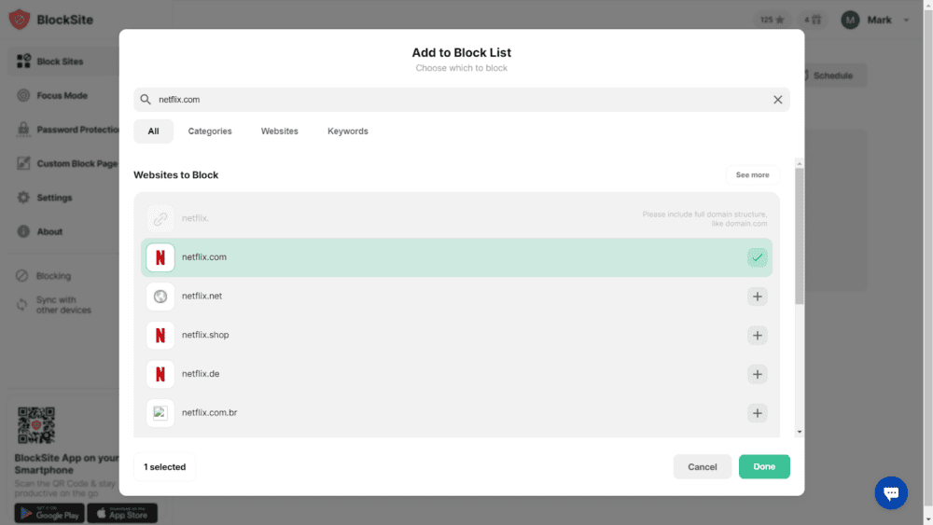Screen dimensions: 933x525
Task: Expand websites list with See more
Action: [x=752, y=175]
